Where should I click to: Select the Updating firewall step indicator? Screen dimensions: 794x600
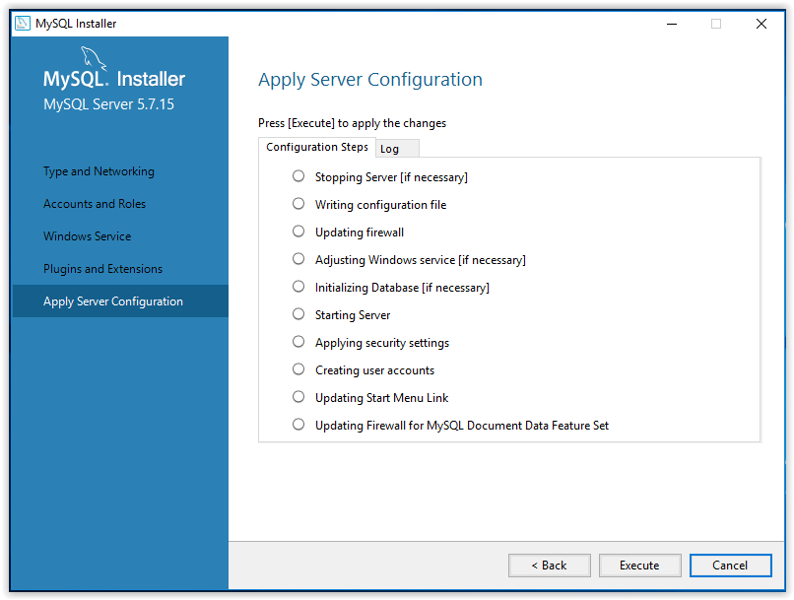[x=298, y=232]
